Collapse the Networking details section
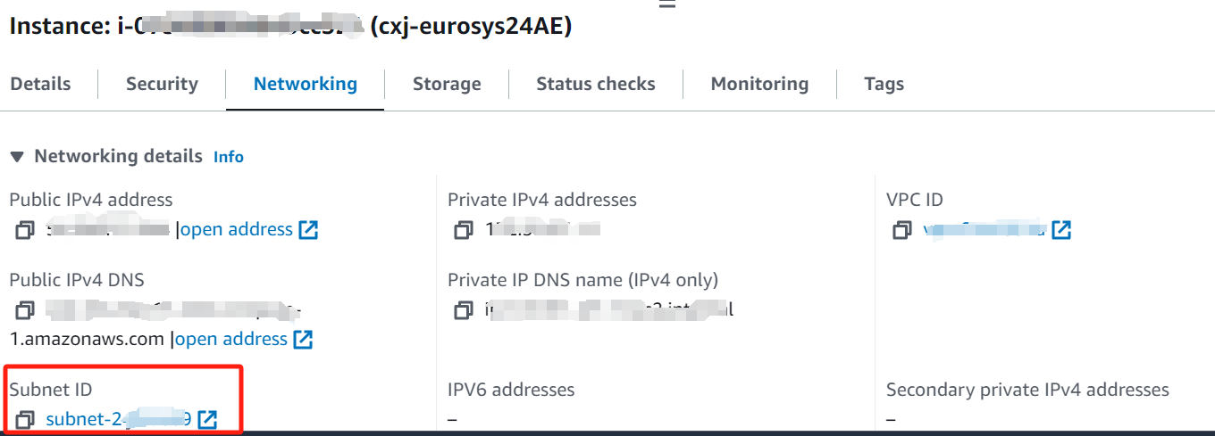Screen dimensions: 1215x436 [x=16, y=157]
